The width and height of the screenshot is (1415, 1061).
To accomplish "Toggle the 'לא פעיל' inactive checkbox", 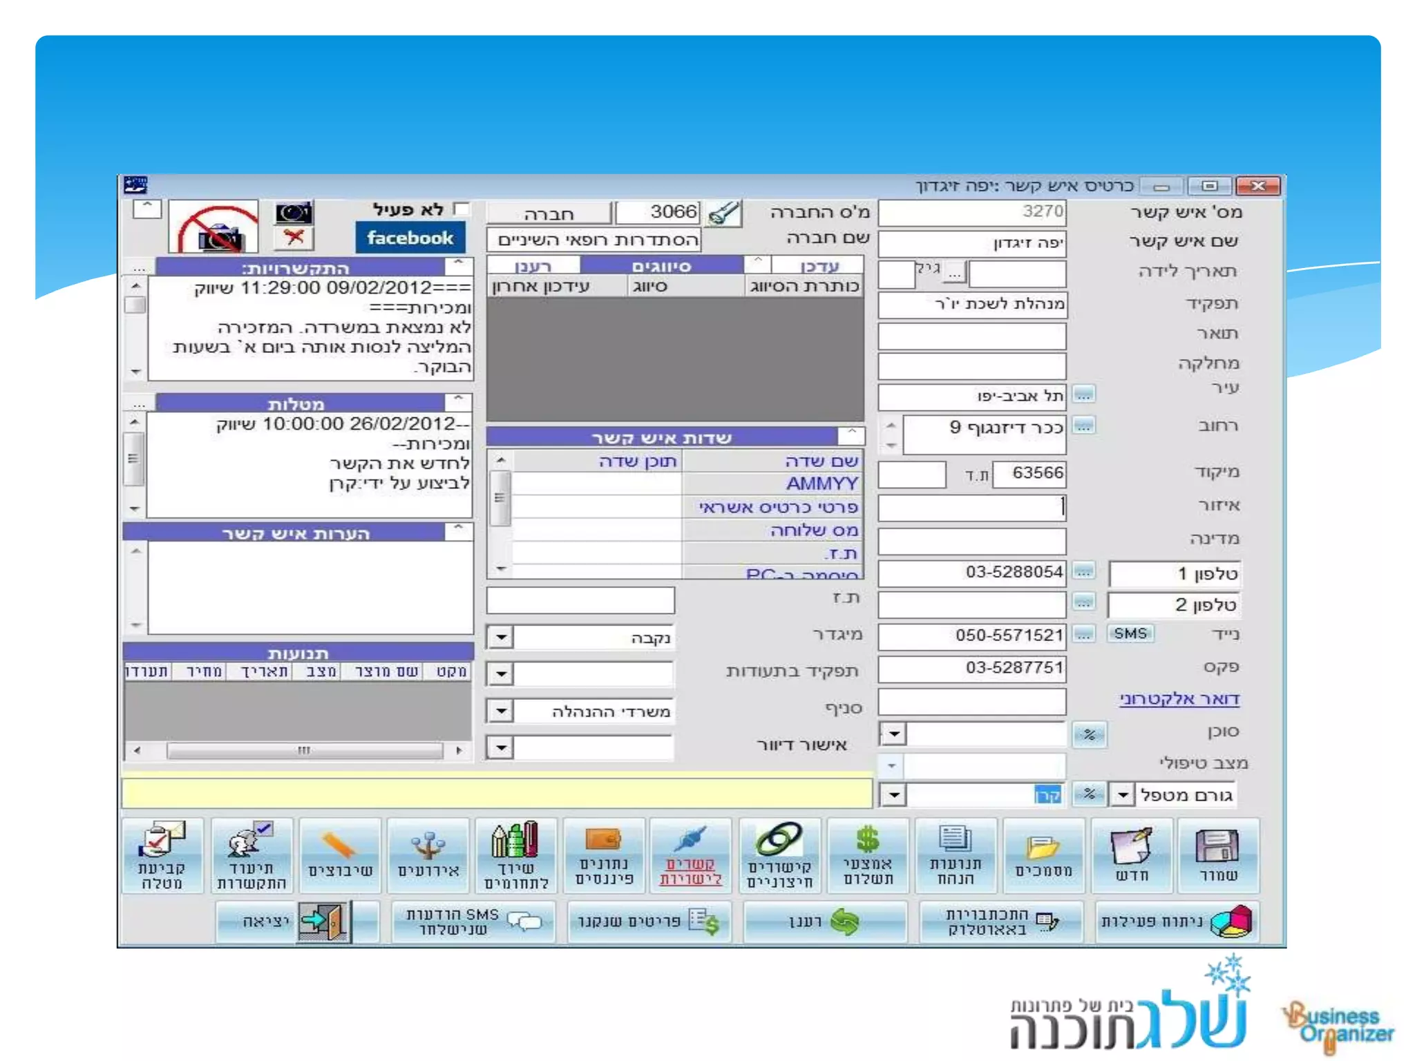I will click(x=461, y=209).
